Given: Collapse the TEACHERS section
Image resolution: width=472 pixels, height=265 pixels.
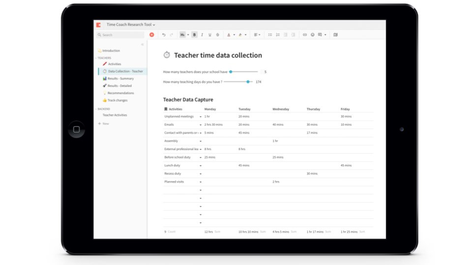Looking at the screenshot, I should pyautogui.click(x=96, y=58).
